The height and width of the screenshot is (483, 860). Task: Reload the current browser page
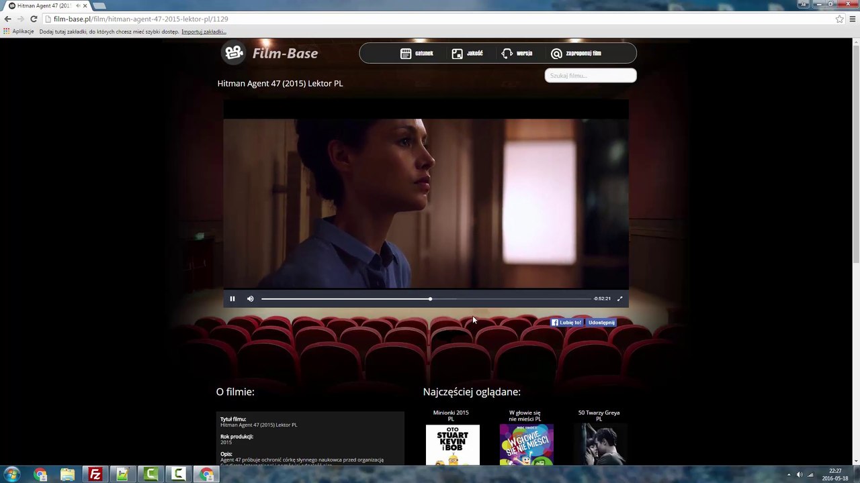click(34, 19)
